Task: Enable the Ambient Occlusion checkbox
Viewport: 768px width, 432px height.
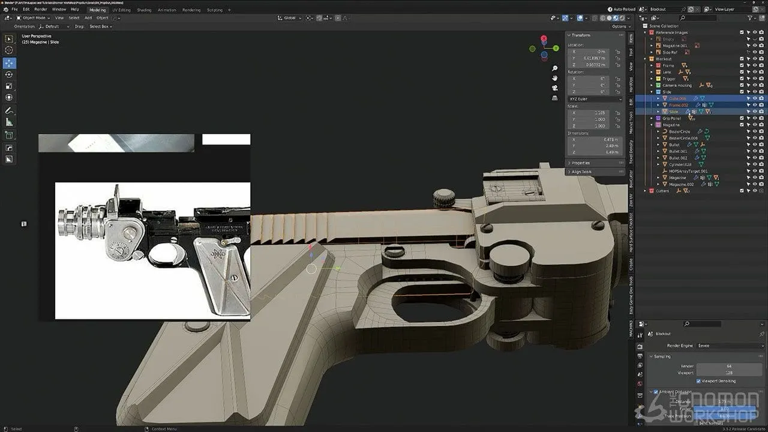Action: tap(655, 392)
